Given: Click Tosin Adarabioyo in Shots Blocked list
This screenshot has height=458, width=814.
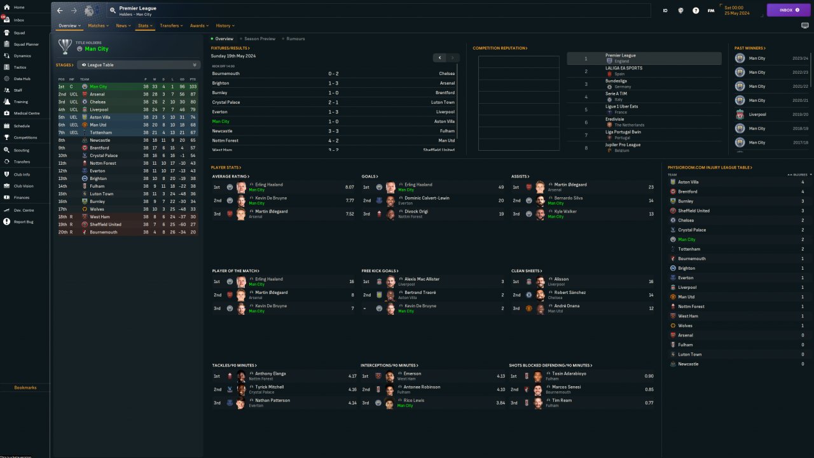Looking at the screenshot, I should [569, 373].
